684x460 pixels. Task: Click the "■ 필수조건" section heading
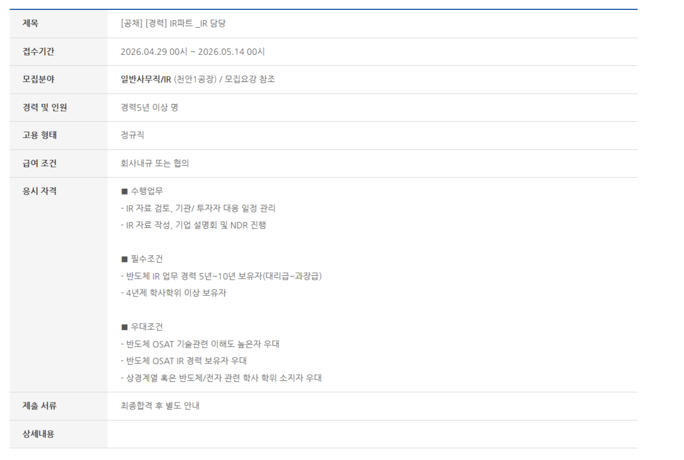pos(142,259)
